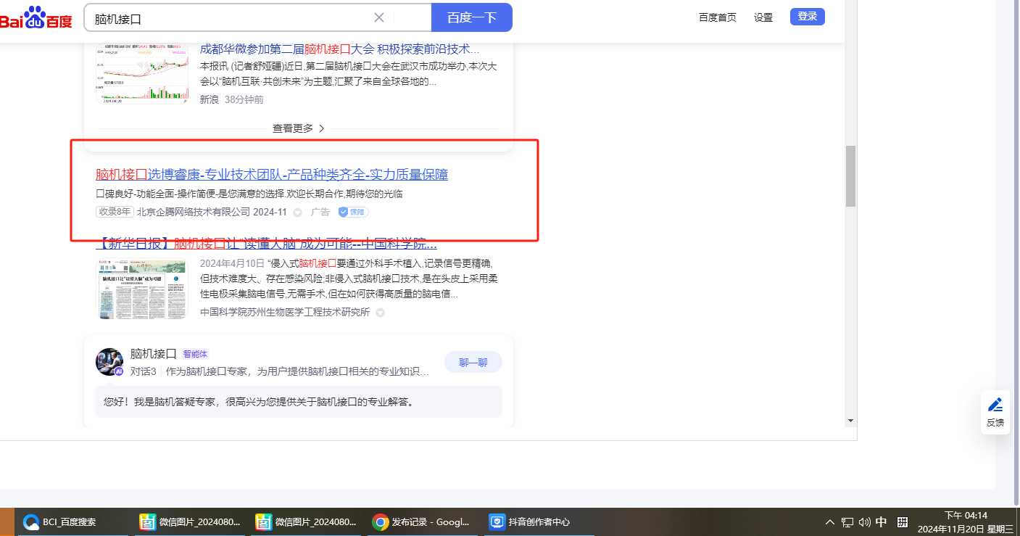The height and width of the screenshot is (536, 1020).
Task: Open the 脑机接口选博睿康 ad result link
Action: tap(272, 175)
